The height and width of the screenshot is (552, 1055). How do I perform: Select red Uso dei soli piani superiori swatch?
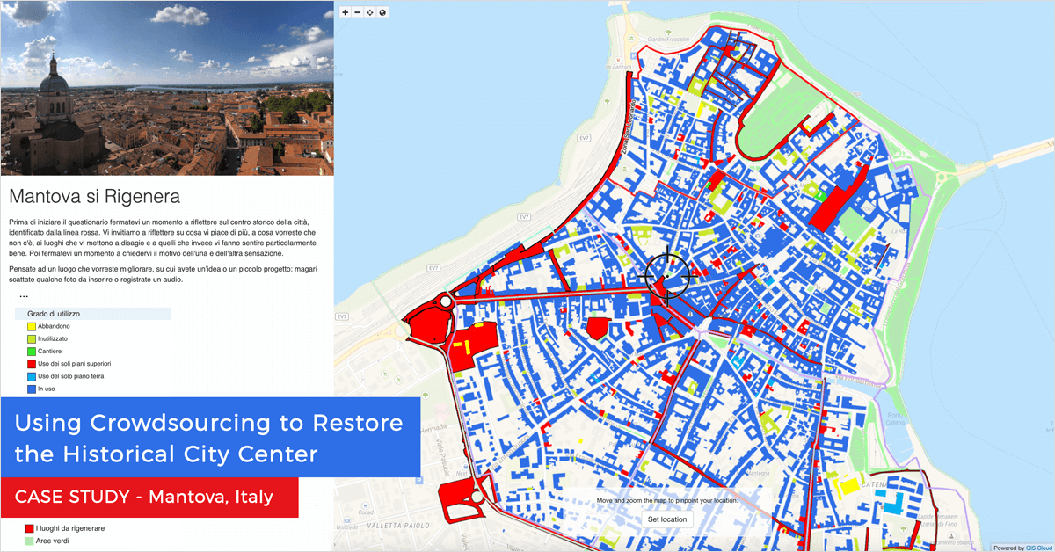point(31,363)
